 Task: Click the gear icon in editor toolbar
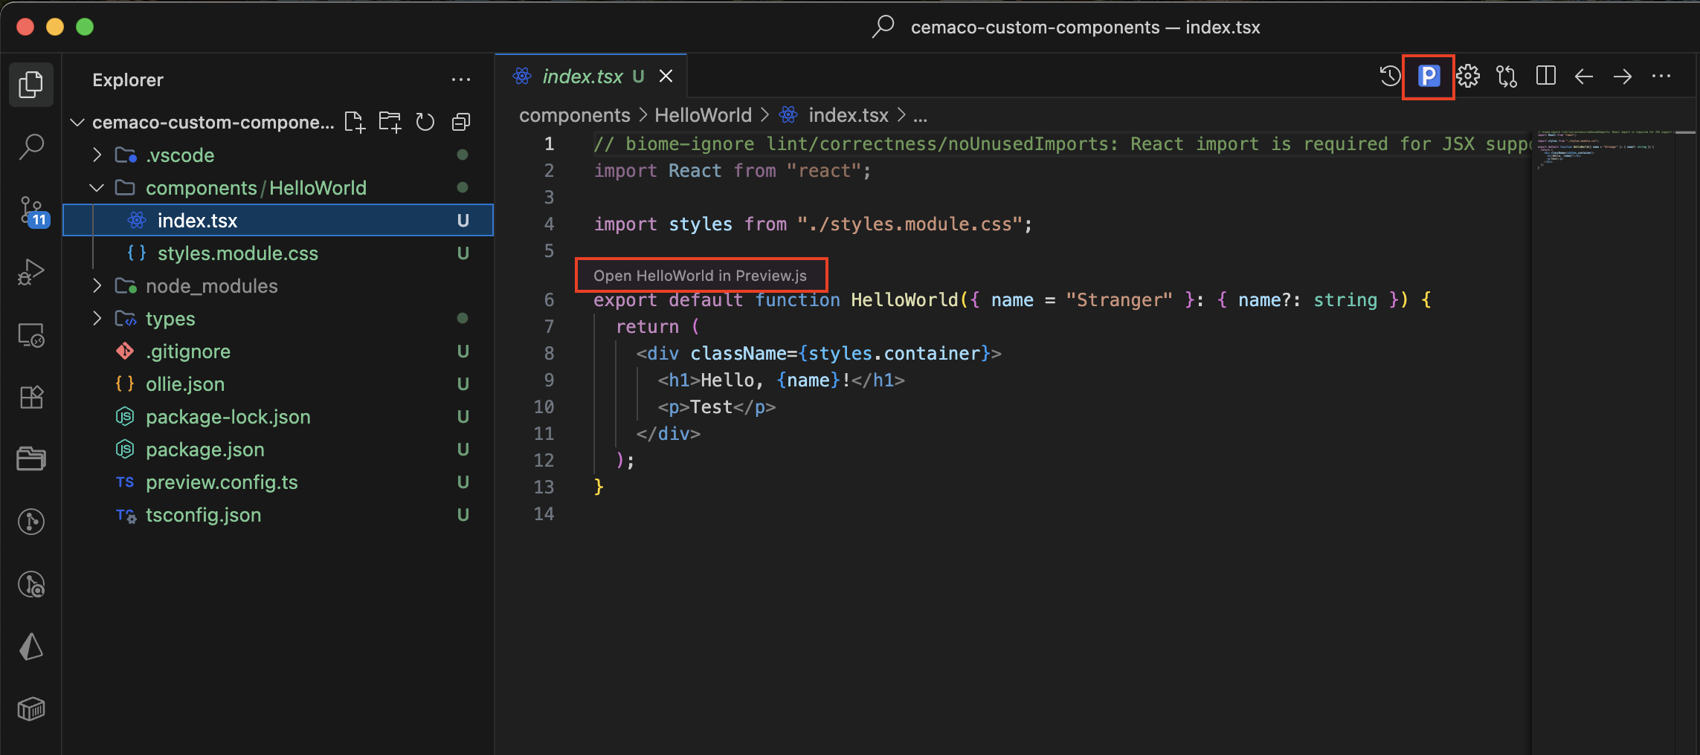[1468, 76]
